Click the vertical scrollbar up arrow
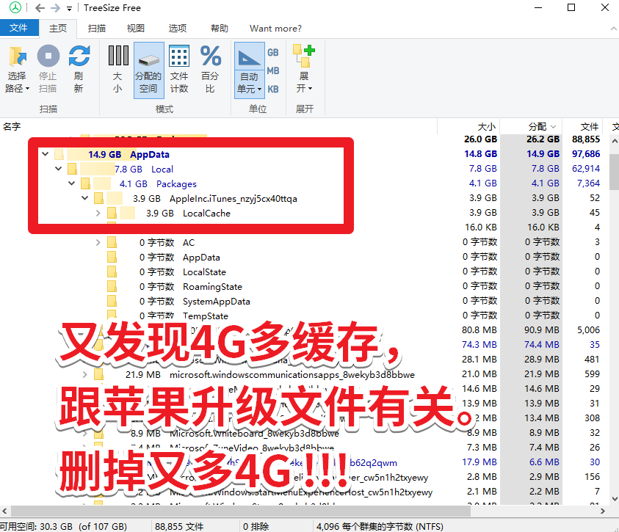Viewport: 619px width, 532px height. pyautogui.click(x=615, y=141)
